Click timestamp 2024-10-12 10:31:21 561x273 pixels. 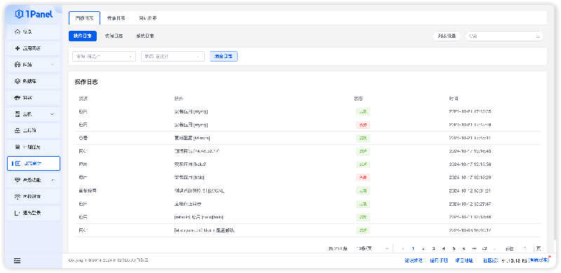pyautogui.click(x=470, y=191)
